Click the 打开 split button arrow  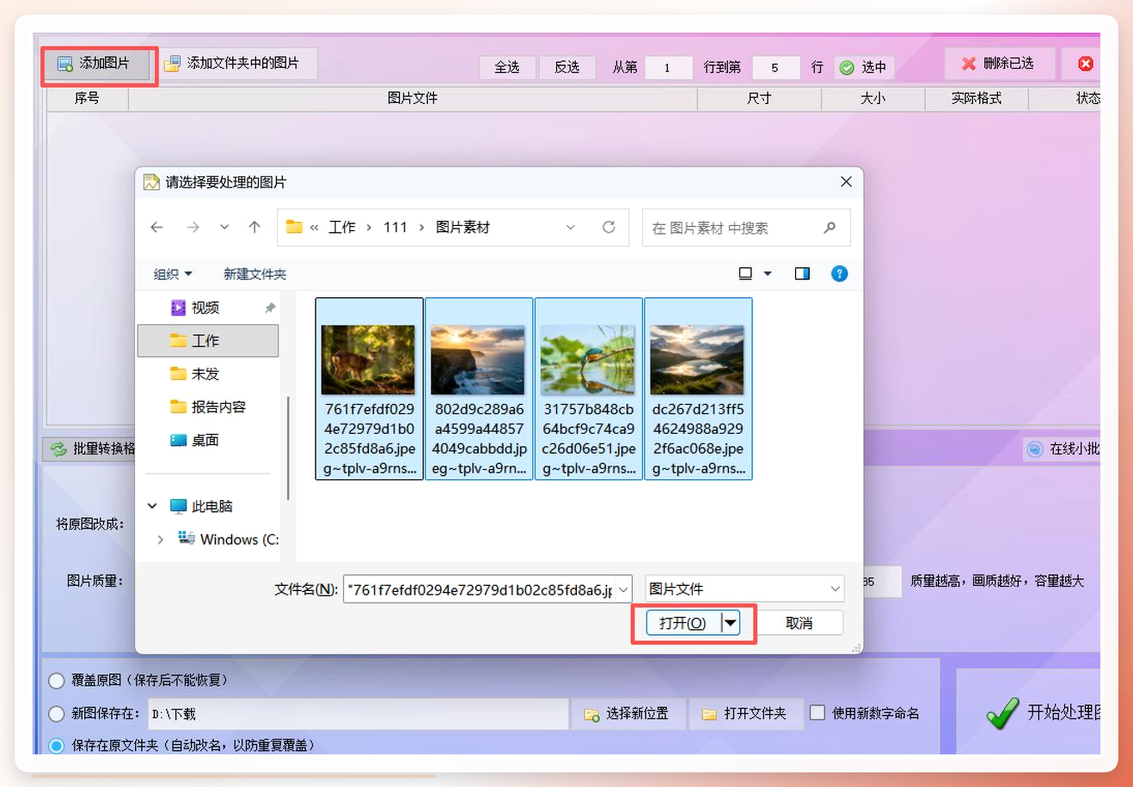tap(731, 623)
